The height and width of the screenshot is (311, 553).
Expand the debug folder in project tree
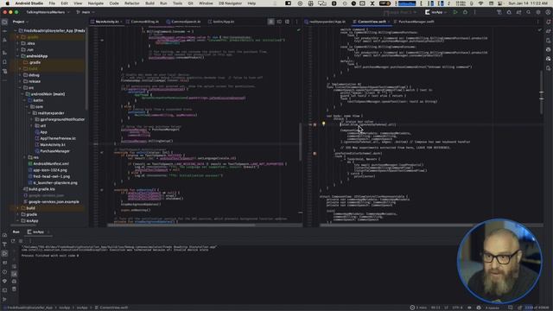pyautogui.click(x=20, y=75)
